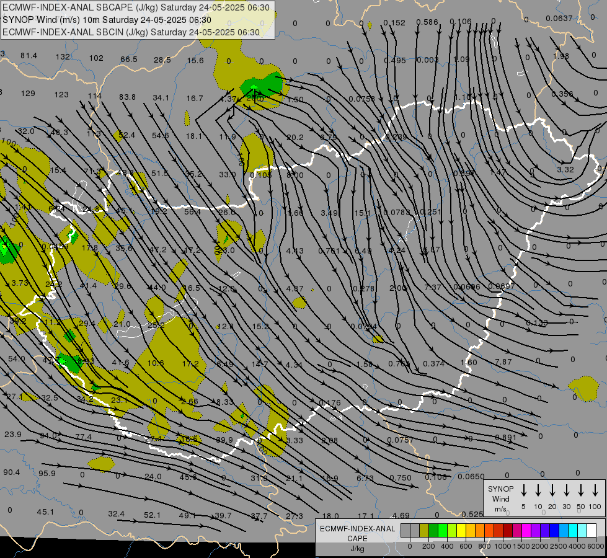The width and height of the screenshot is (607, 558).
Task: Click the map value 0.891
Action: 505,438
